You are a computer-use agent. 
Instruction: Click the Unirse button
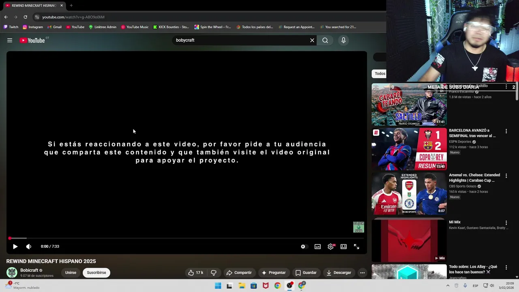coord(71,273)
